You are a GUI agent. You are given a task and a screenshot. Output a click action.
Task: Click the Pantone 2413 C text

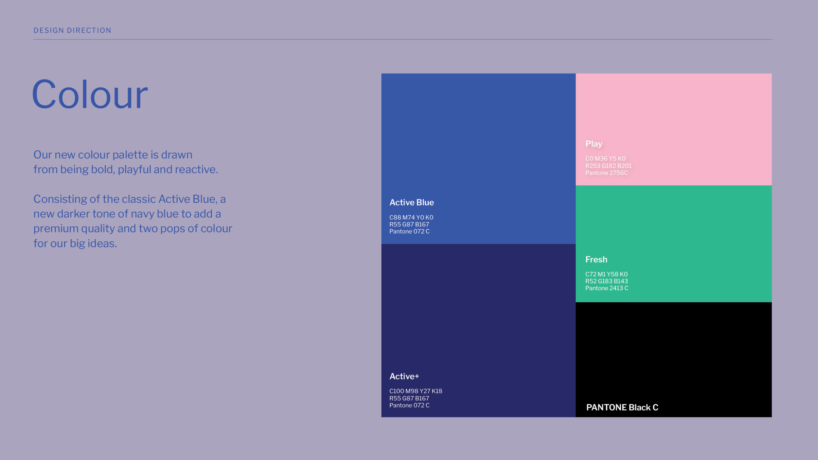(x=607, y=288)
